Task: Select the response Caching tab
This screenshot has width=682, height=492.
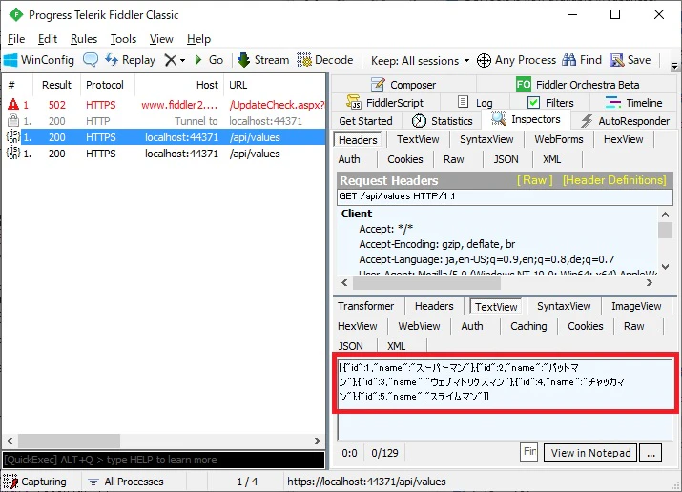Action: 528,326
